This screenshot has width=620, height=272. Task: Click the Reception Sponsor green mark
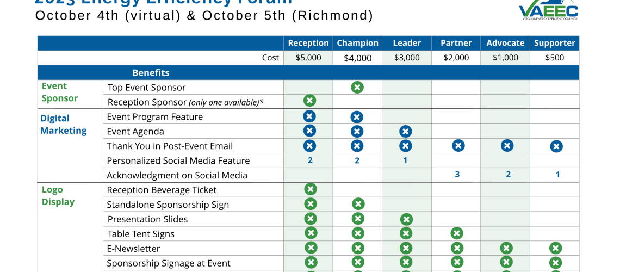[309, 101]
